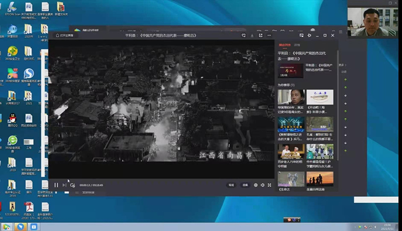Open the 360 Security Guard desktop icon

coord(12,53)
